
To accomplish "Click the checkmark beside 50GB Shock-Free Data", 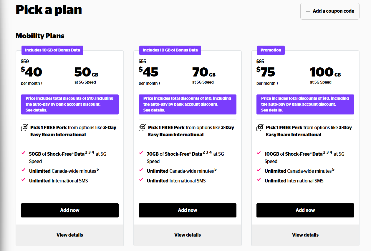I will [23, 153].
